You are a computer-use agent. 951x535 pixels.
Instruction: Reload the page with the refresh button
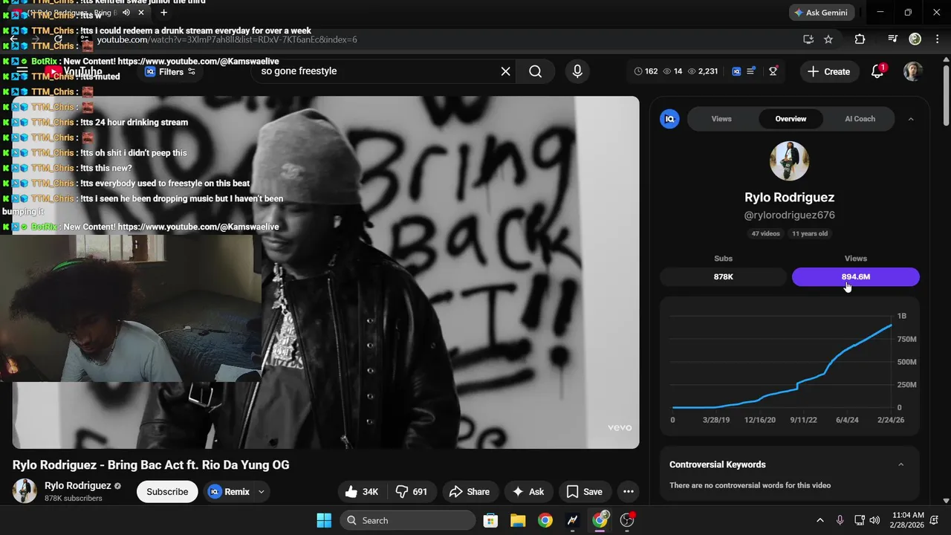[59, 39]
